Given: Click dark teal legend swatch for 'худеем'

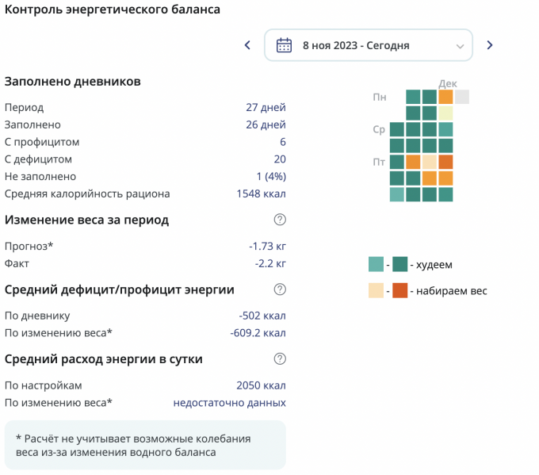Looking at the screenshot, I should pyautogui.click(x=400, y=264).
